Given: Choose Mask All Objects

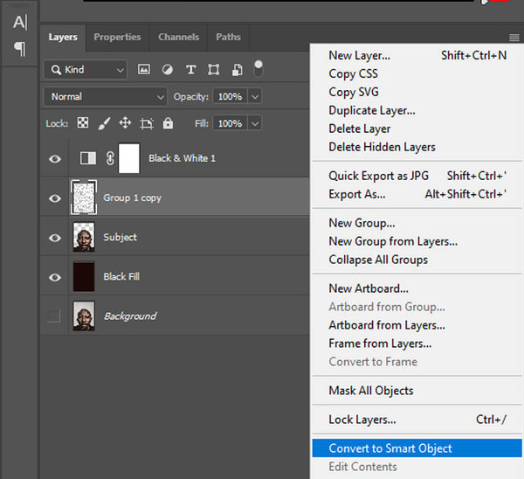Looking at the screenshot, I should (x=417, y=391).
